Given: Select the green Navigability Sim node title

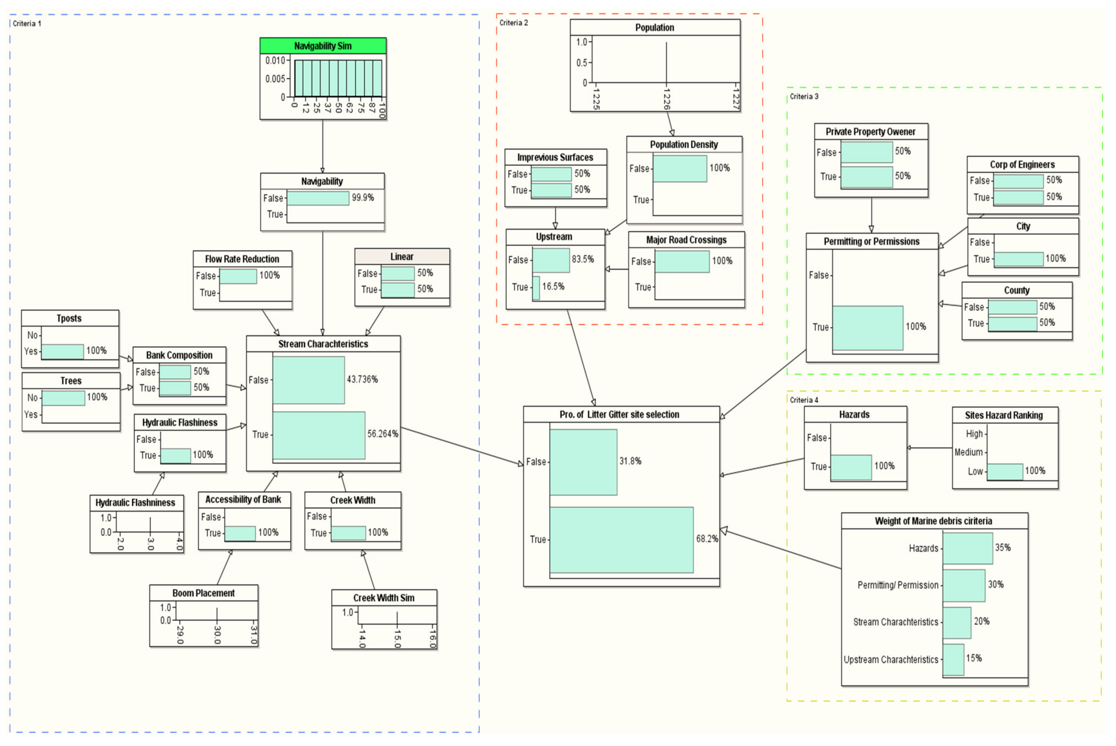Looking at the screenshot, I should [323, 46].
